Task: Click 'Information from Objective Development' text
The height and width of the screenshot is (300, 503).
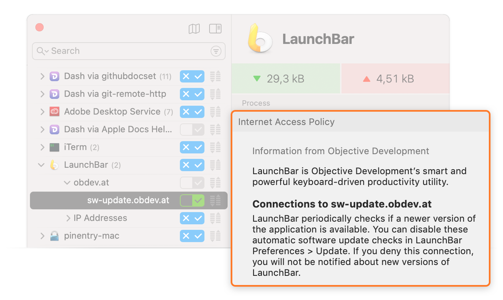Action: click(x=341, y=151)
